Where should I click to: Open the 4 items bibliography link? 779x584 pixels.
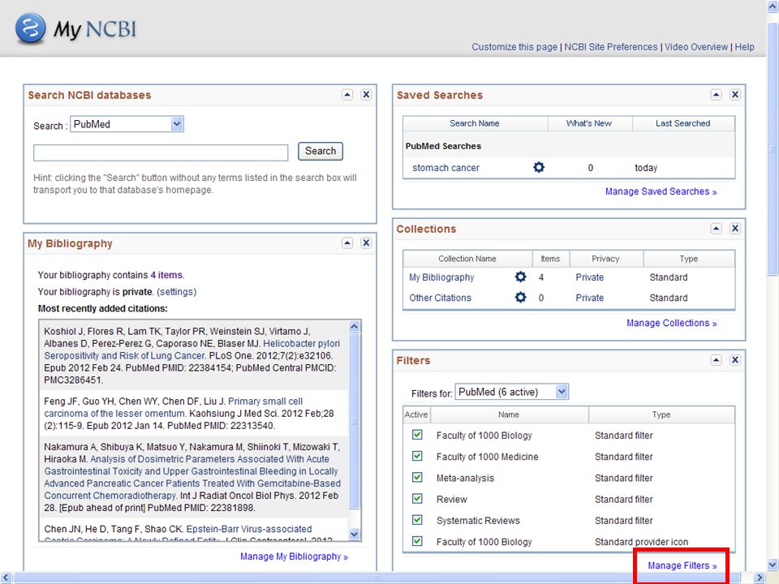pos(166,275)
